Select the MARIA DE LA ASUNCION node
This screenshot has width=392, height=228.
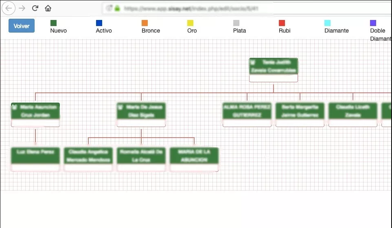194,159
